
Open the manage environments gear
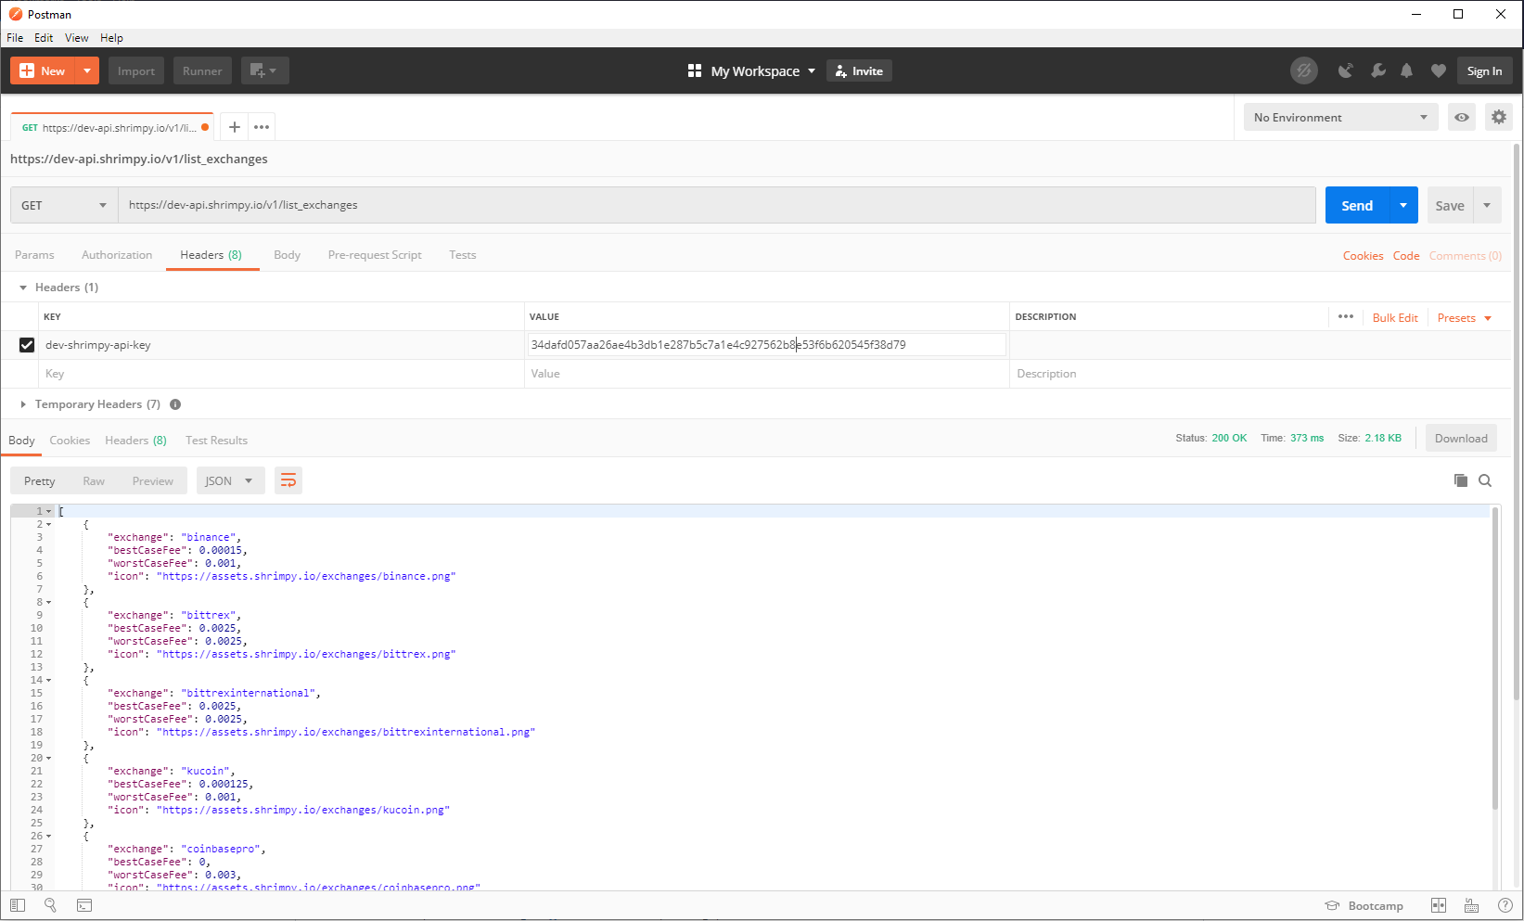(x=1499, y=117)
